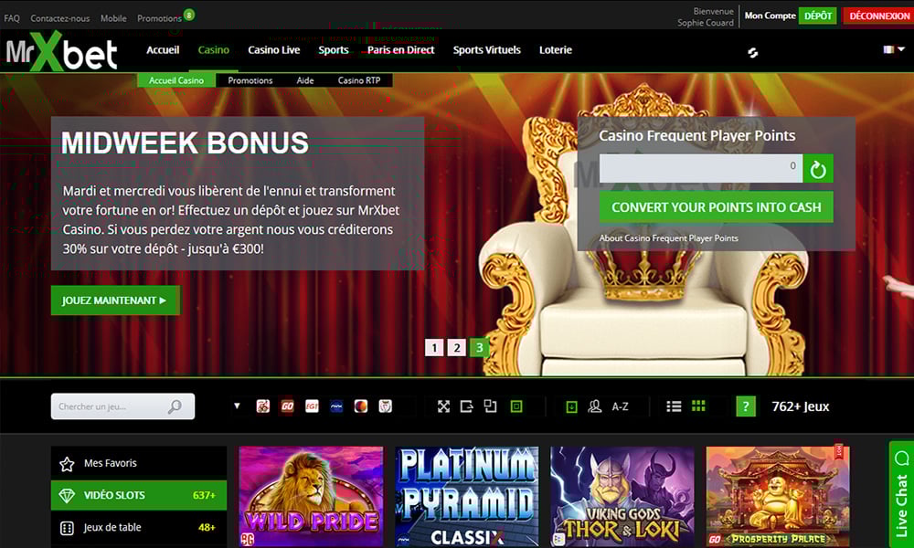914x548 pixels.
Task: Switch to the Casino RTP tab
Action: [359, 80]
